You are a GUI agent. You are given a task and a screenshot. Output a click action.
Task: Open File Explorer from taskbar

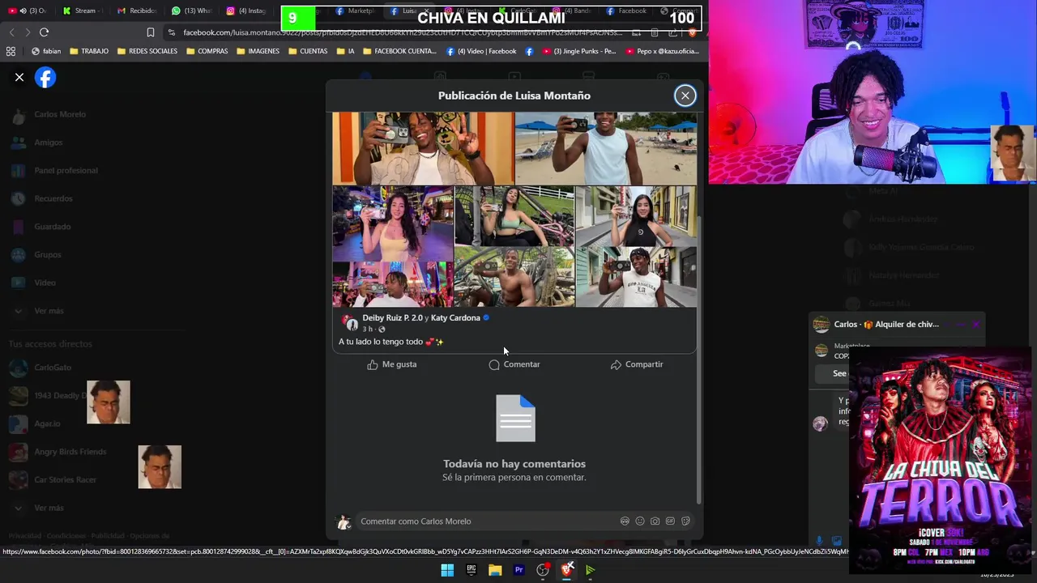coord(495,570)
